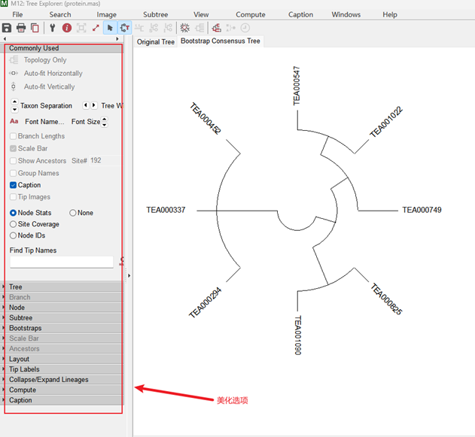Click the red information icon
This screenshot has width=475, height=437.
(67, 28)
